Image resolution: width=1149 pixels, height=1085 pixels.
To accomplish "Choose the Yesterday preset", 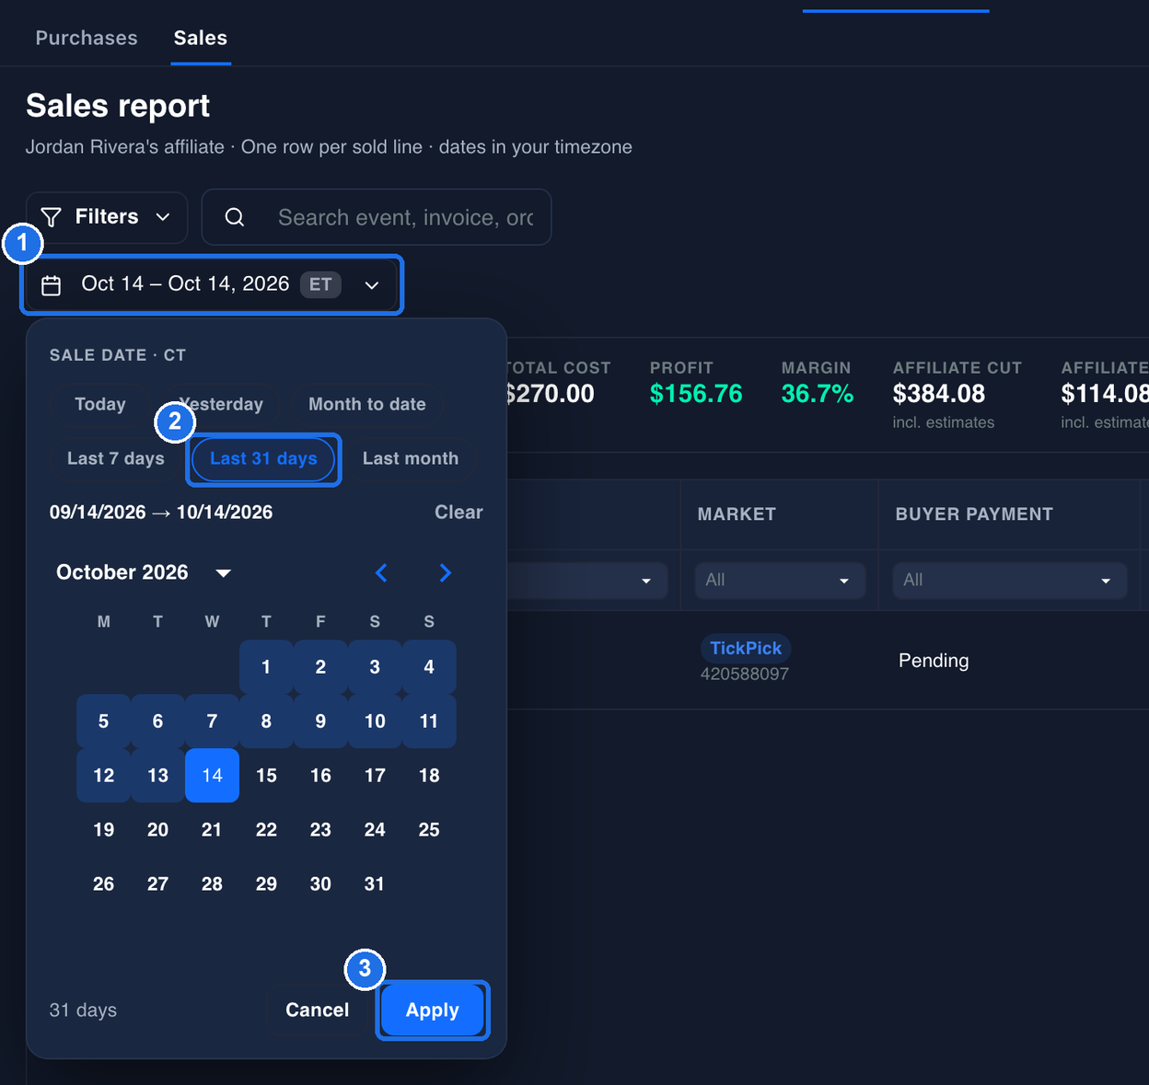I will coord(221,404).
